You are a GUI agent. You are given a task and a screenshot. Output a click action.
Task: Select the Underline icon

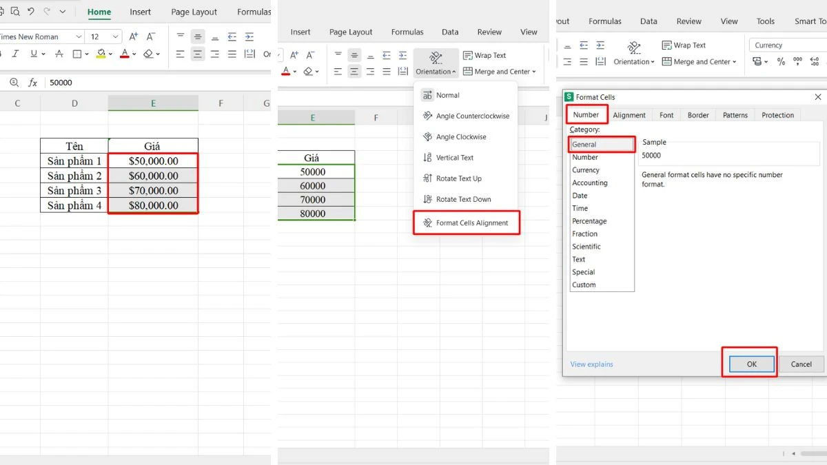[x=34, y=54]
